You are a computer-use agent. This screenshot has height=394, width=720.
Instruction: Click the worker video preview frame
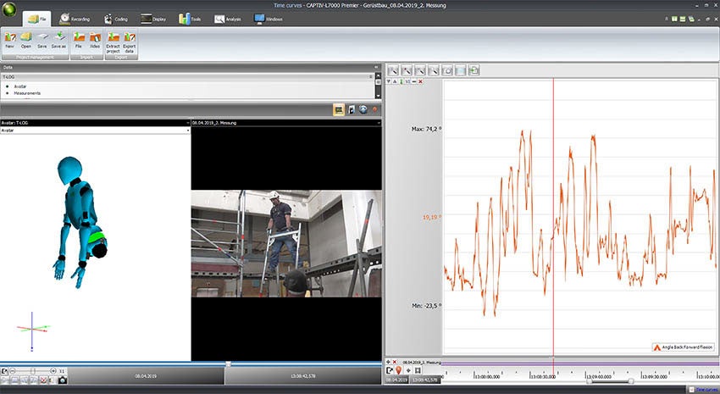tap(286, 244)
